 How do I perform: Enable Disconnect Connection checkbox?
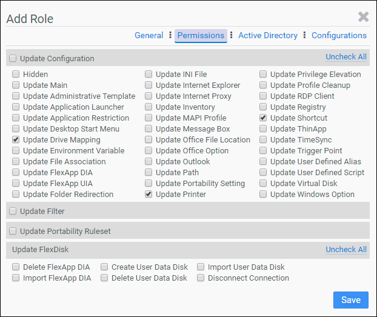201,278
